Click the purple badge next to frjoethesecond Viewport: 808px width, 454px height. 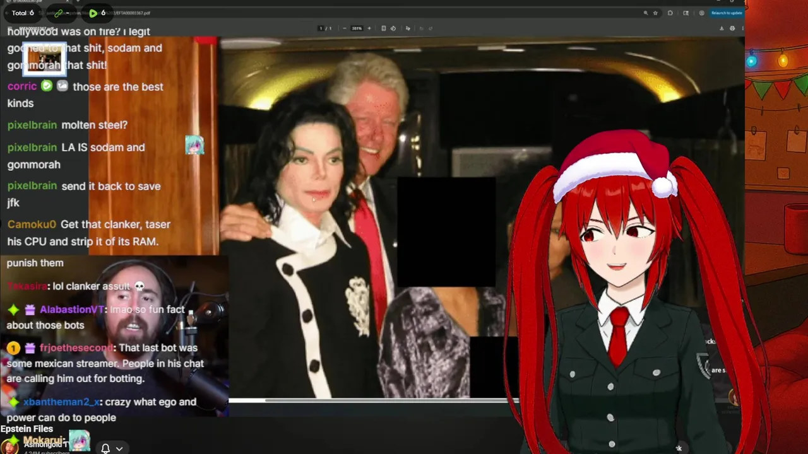coord(30,347)
